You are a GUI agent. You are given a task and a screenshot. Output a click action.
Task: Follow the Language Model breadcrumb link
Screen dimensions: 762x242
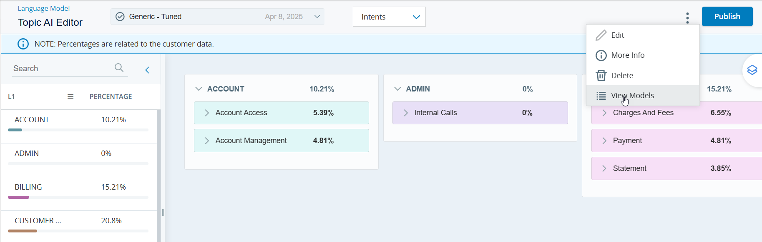pos(44,8)
